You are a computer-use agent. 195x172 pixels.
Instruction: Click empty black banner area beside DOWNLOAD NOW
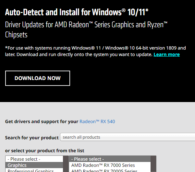click(130, 78)
